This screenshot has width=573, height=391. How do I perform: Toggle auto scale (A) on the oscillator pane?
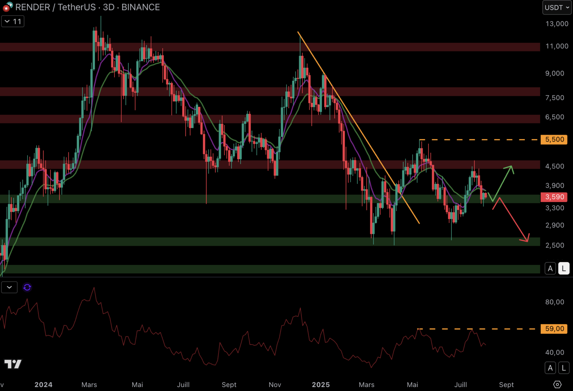pos(550,368)
